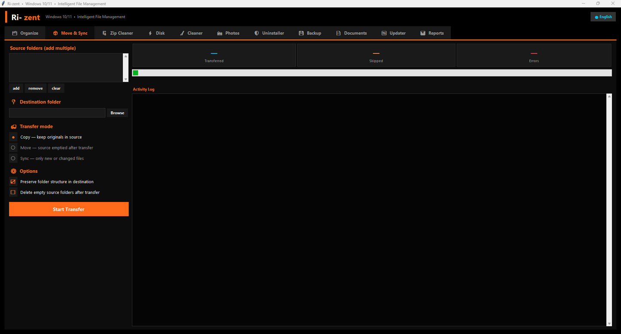This screenshot has width=621, height=334.
Task: Click the Organize tab calendar icon
Action: pos(15,33)
